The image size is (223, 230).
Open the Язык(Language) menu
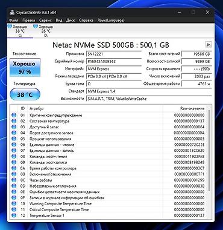point(111,20)
